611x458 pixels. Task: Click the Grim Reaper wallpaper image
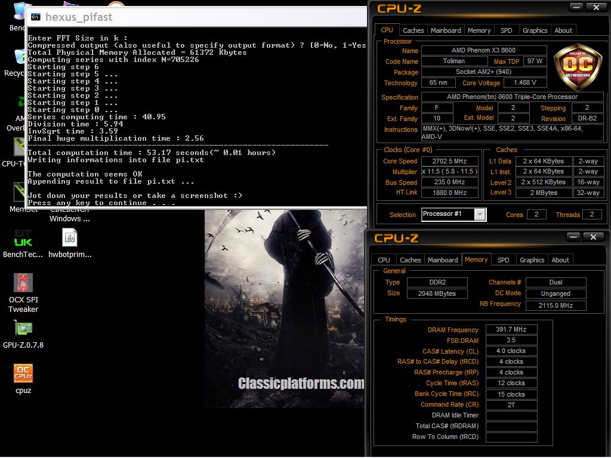pyautogui.click(x=285, y=308)
